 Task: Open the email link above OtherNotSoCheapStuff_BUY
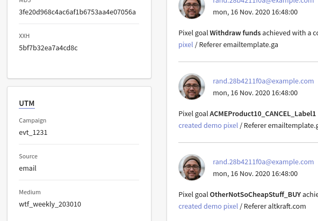click(263, 162)
